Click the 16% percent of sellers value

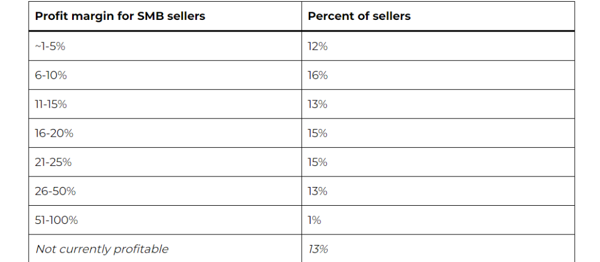(318, 76)
